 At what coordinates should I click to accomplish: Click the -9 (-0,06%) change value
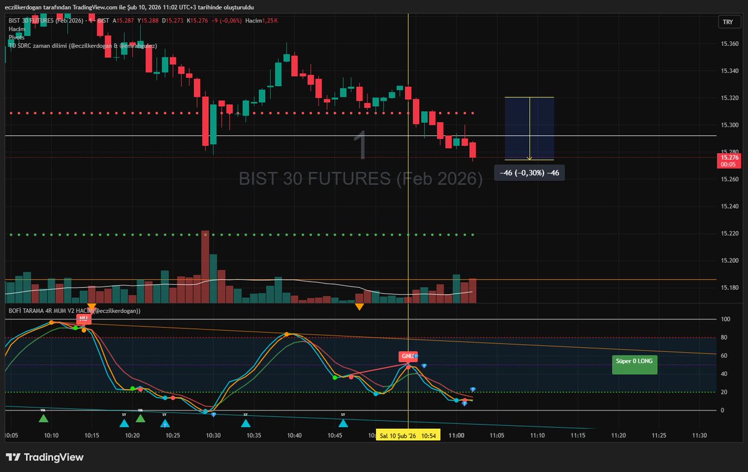pyautogui.click(x=226, y=21)
